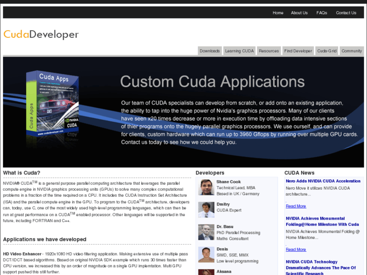Switch to Learning CUDA tab
Viewport: 367px width, 275px height.
coord(239,51)
